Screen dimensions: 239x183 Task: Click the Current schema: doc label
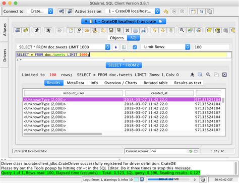[x=141, y=151]
